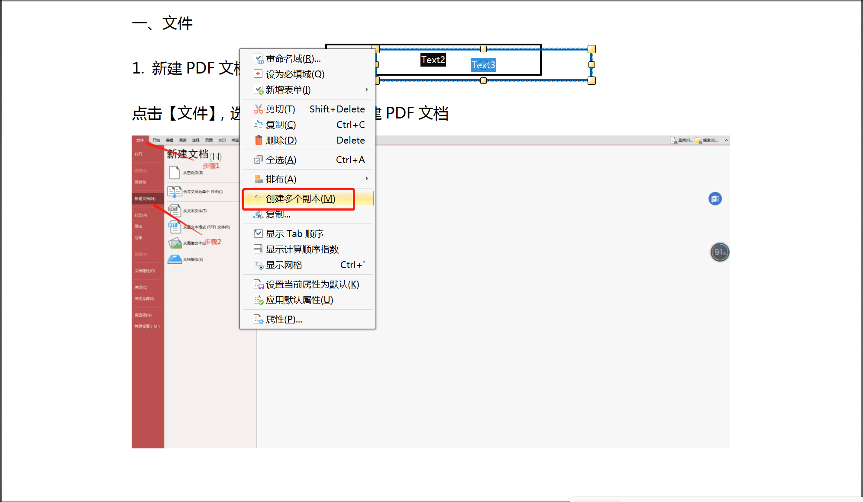Toggle 显示 Tab 顺序 option
The height and width of the screenshot is (502, 863).
pyautogui.click(x=307, y=233)
